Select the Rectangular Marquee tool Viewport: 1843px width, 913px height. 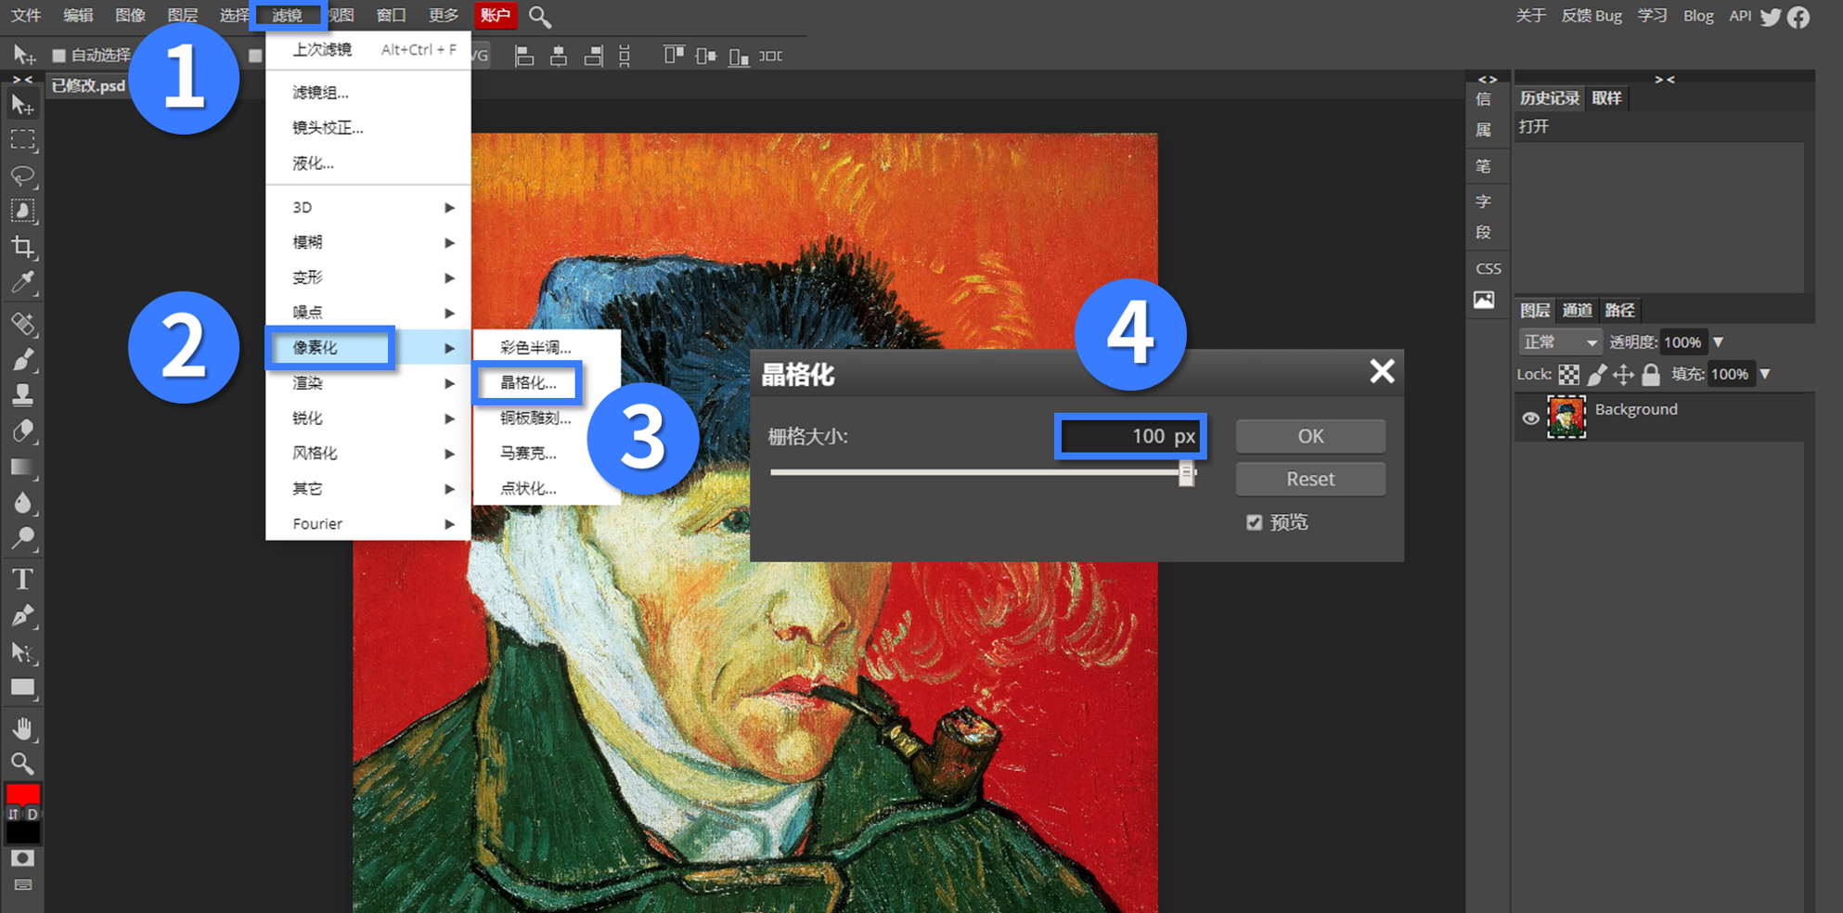click(22, 140)
